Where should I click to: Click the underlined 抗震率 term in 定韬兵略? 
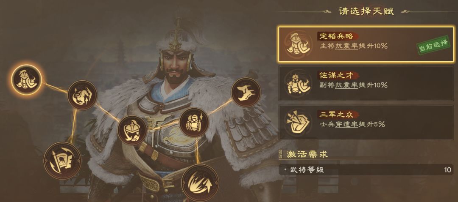pyautogui.click(x=346, y=46)
